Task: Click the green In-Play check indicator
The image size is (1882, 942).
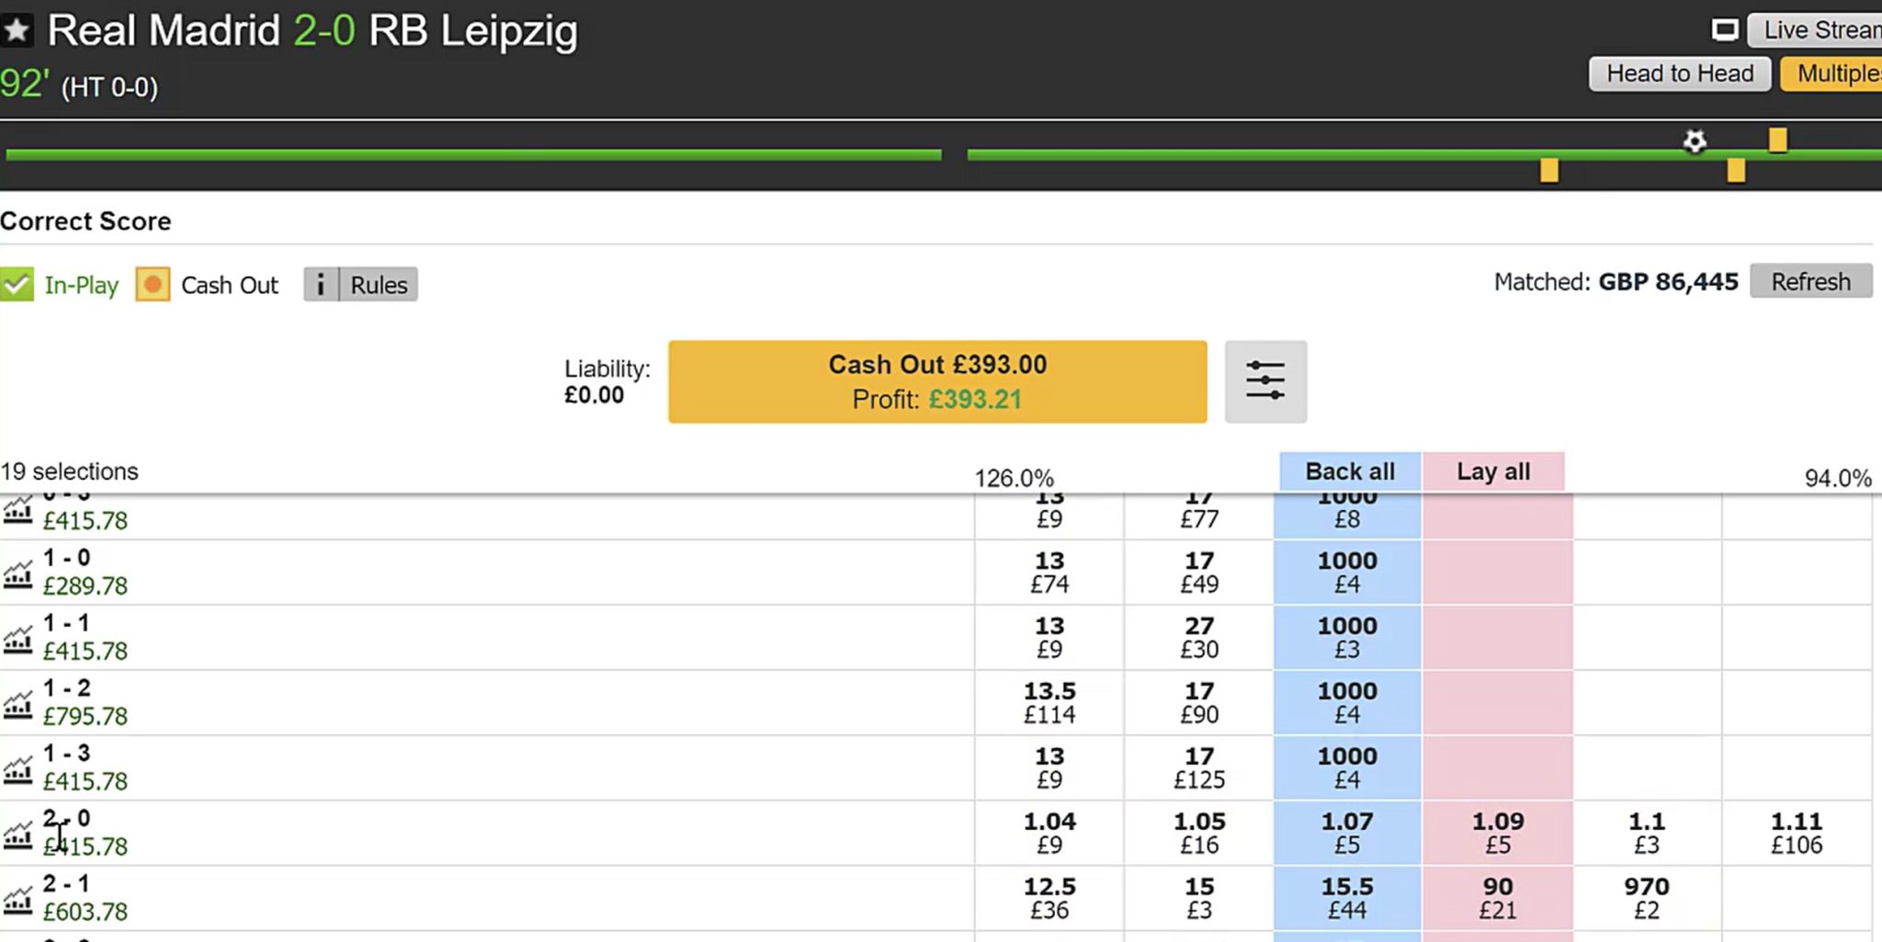Action: (16, 285)
